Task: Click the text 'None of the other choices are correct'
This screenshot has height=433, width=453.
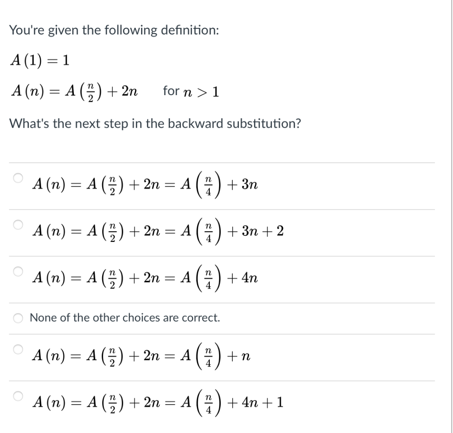Action: tap(125, 318)
